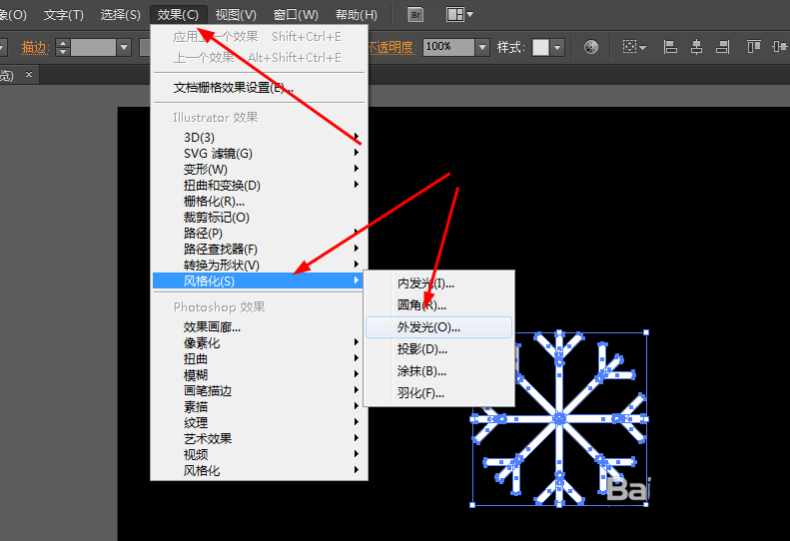Expand the 模糊 blur submenu

(x=259, y=374)
